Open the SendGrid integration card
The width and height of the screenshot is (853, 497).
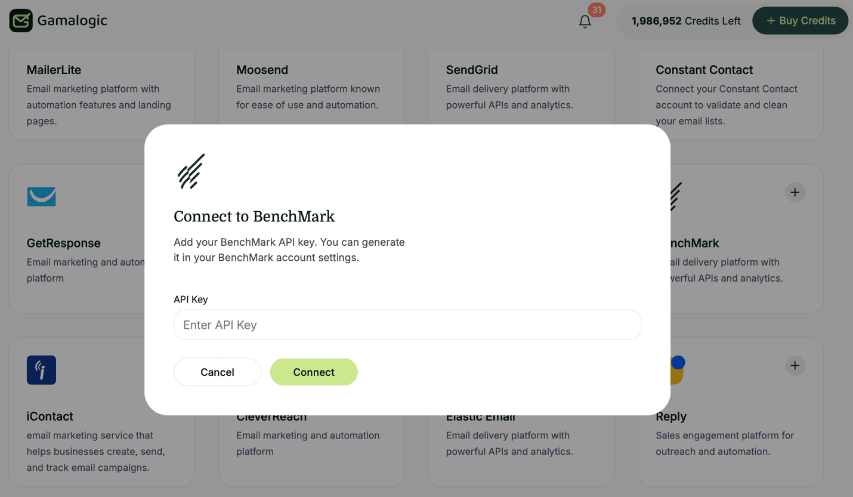(x=472, y=70)
